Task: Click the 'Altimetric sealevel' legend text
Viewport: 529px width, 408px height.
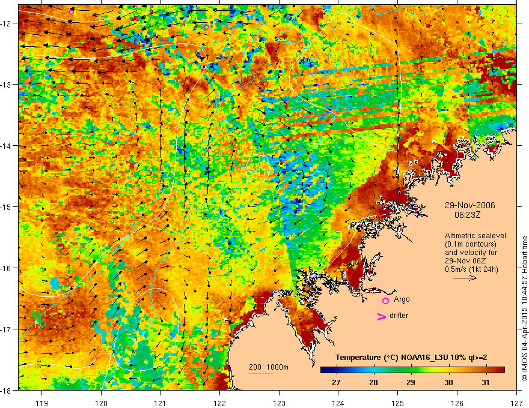Action: click(x=475, y=236)
